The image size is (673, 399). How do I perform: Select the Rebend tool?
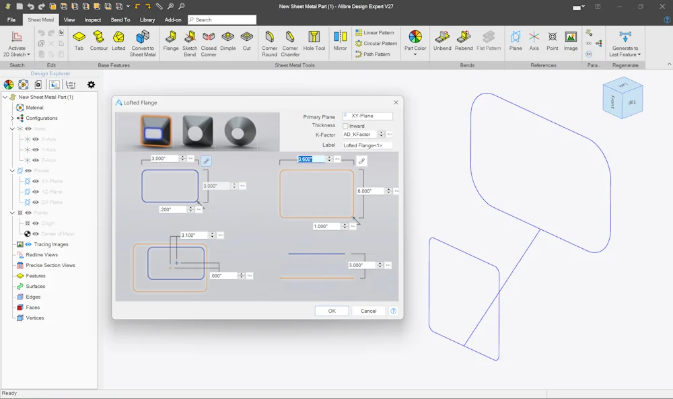(464, 41)
